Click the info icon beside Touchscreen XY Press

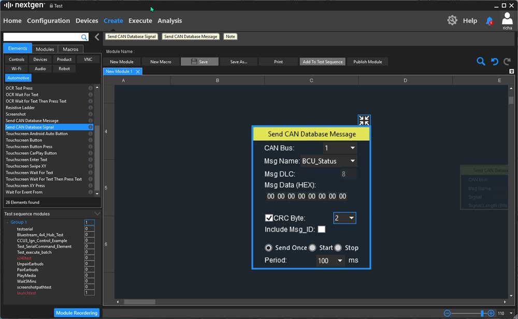click(x=90, y=185)
